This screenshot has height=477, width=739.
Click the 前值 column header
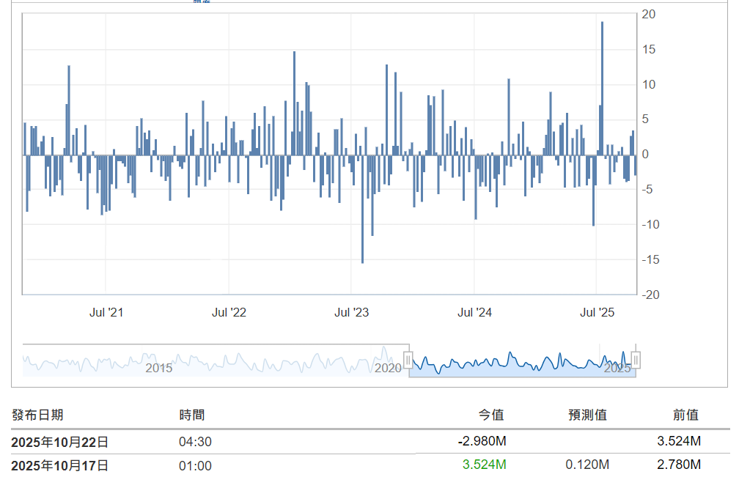pyautogui.click(x=685, y=415)
